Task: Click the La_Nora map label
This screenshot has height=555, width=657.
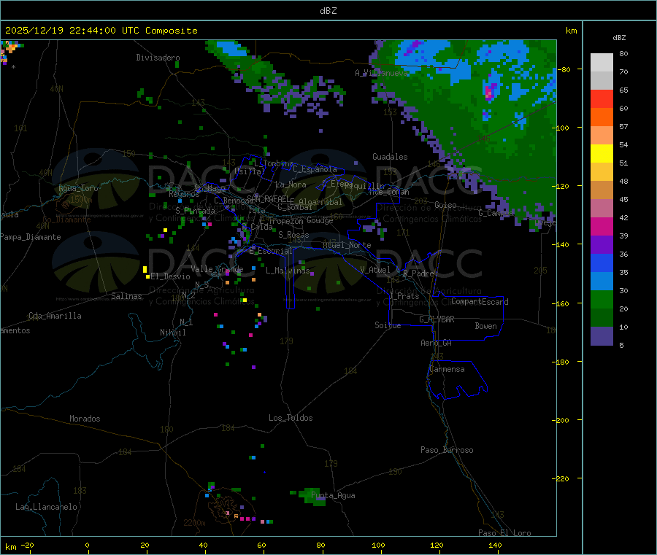Action: coord(291,185)
